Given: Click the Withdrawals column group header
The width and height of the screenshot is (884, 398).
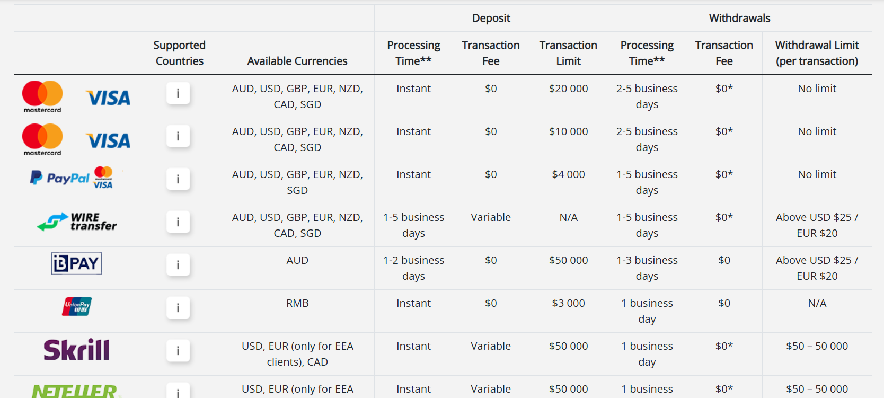Looking at the screenshot, I should point(739,18).
